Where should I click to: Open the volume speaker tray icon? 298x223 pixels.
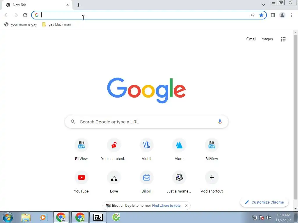pos(269,217)
